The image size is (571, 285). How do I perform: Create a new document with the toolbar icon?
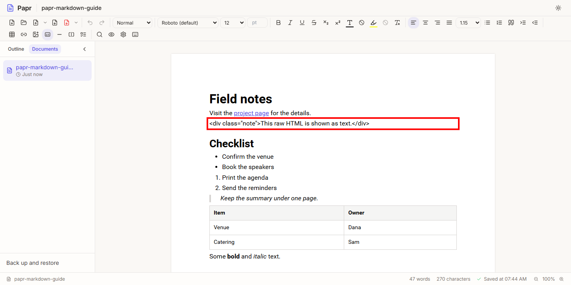[12, 23]
